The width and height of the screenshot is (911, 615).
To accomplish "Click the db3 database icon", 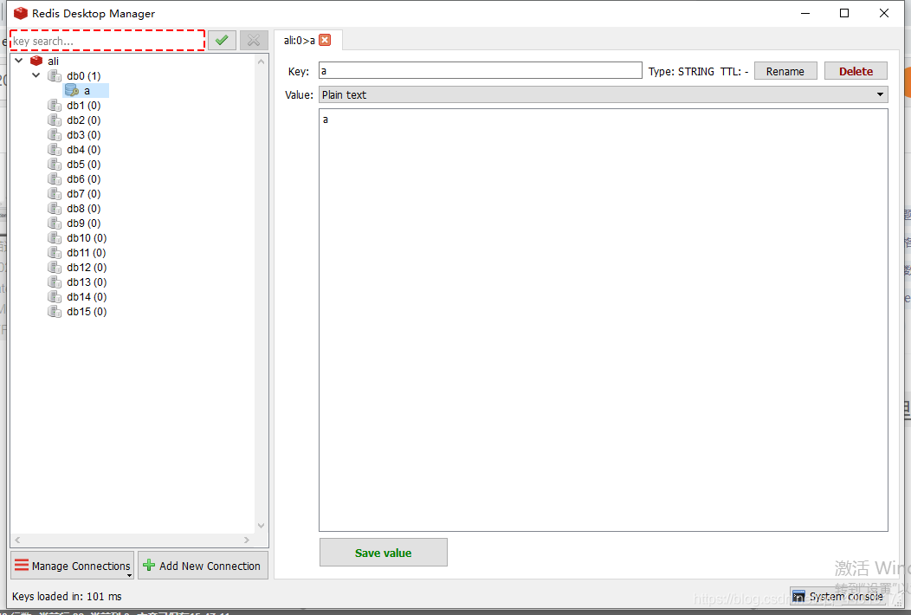I will tap(55, 135).
